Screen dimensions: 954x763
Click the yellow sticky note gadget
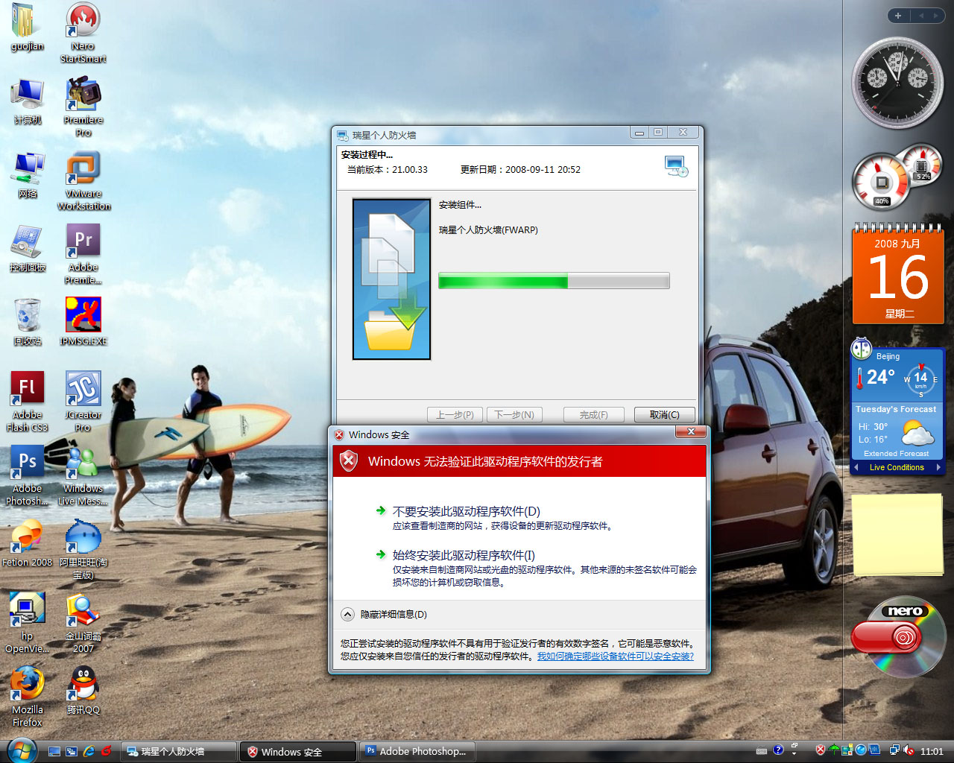coord(898,535)
